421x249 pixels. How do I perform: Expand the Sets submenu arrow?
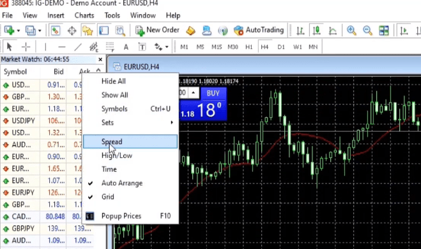pyautogui.click(x=172, y=123)
